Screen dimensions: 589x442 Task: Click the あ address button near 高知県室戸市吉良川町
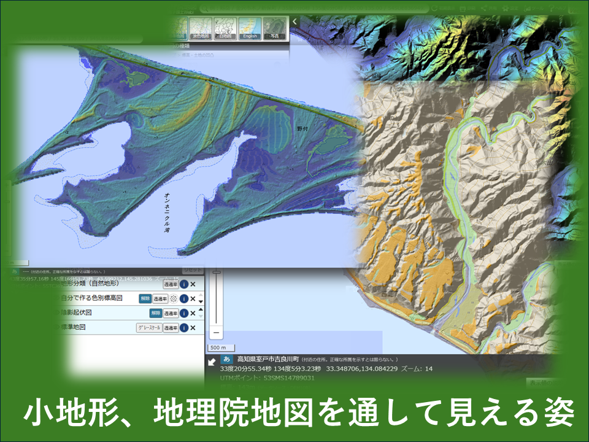point(226,359)
